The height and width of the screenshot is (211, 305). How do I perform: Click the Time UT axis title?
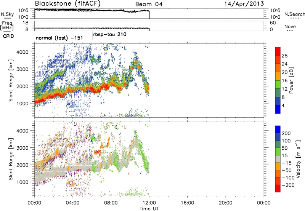click(x=149, y=208)
